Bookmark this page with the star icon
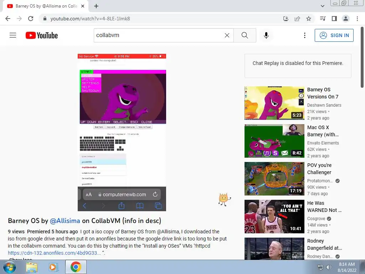 309,19
